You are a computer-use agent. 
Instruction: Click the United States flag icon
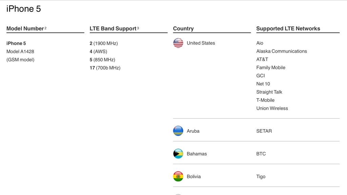point(178,43)
